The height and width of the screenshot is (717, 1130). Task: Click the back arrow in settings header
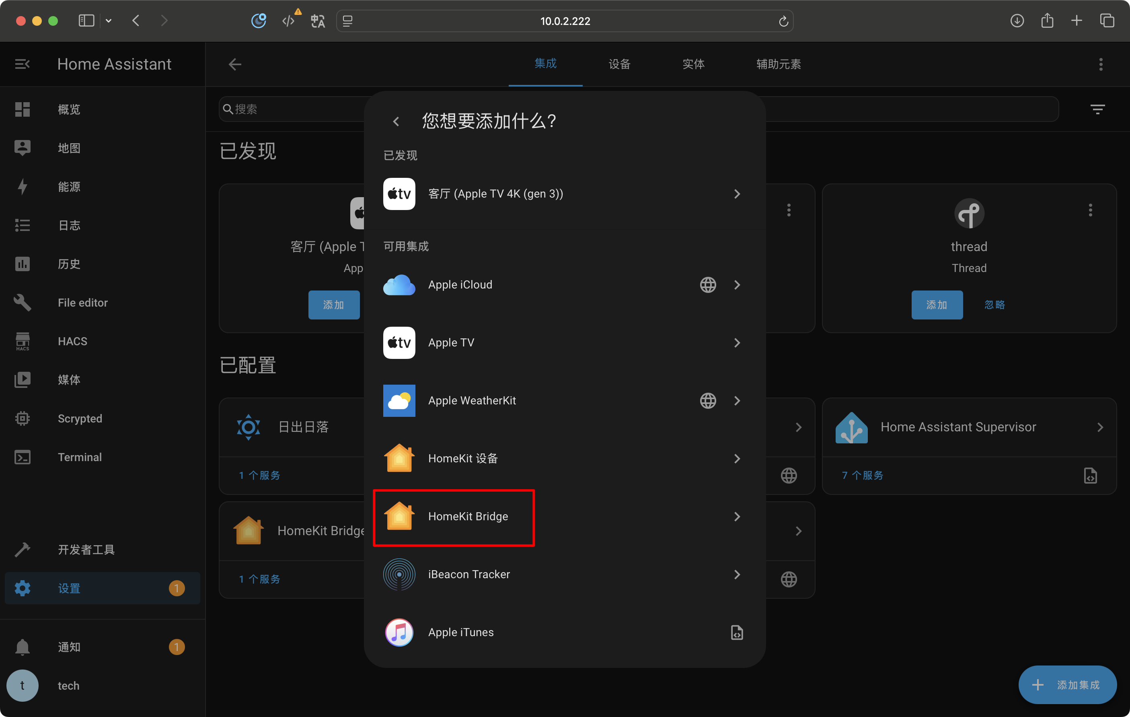click(x=234, y=64)
